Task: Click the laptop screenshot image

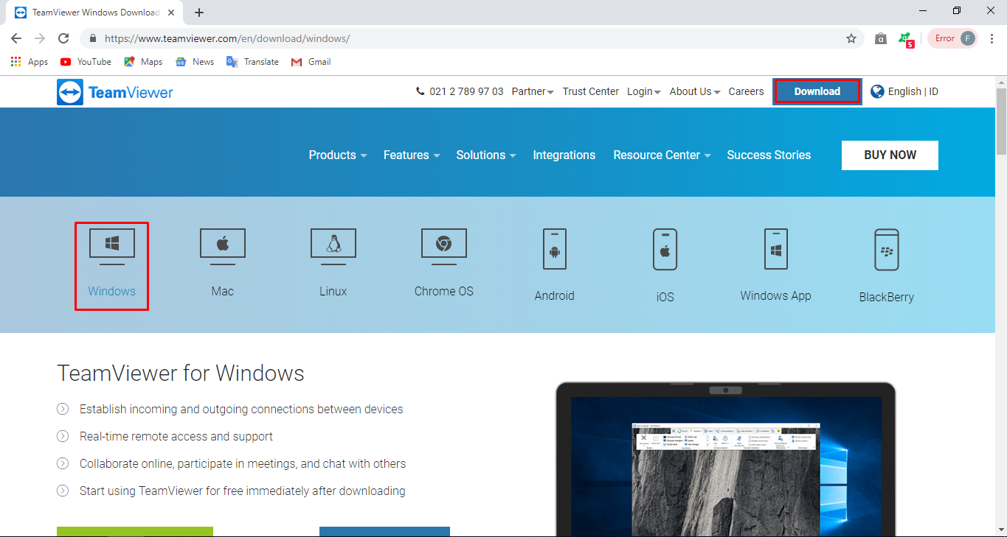Action: point(725,458)
